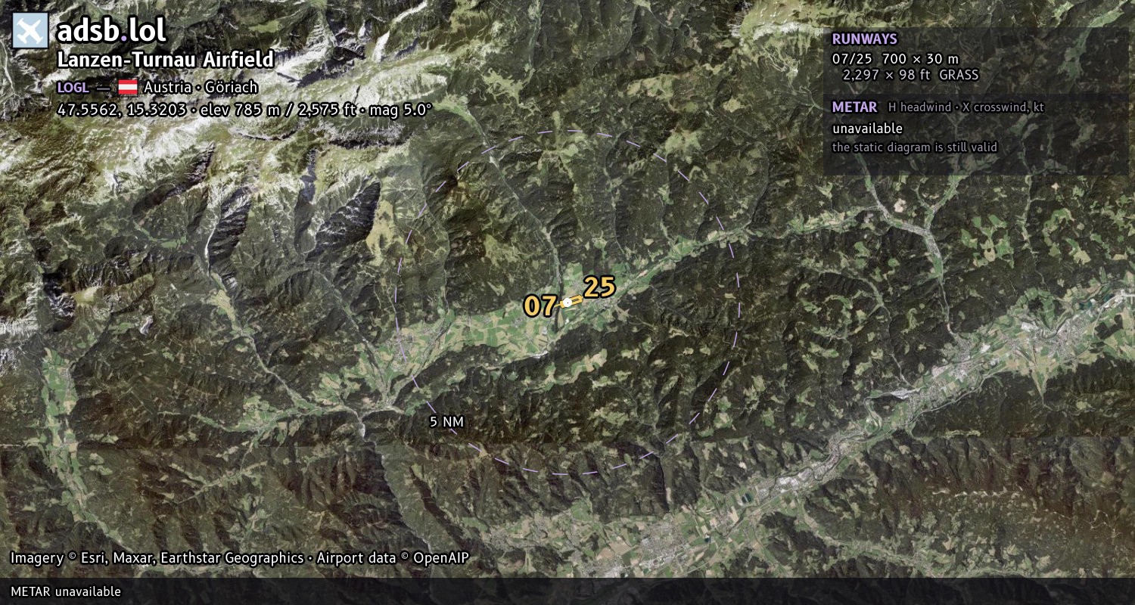
Task: Click the 5 NM range ring label
Action: [446, 422]
